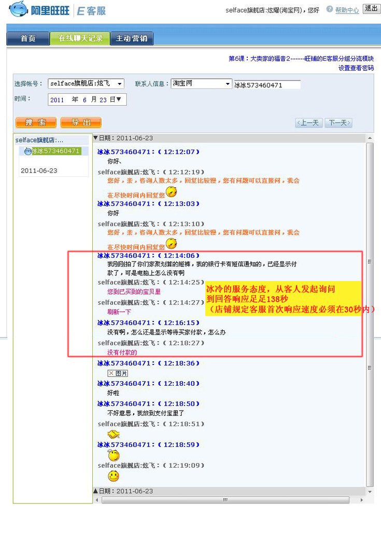Click the horizontal scrollbar left arrow
The height and width of the screenshot is (560, 381).
(97, 500)
